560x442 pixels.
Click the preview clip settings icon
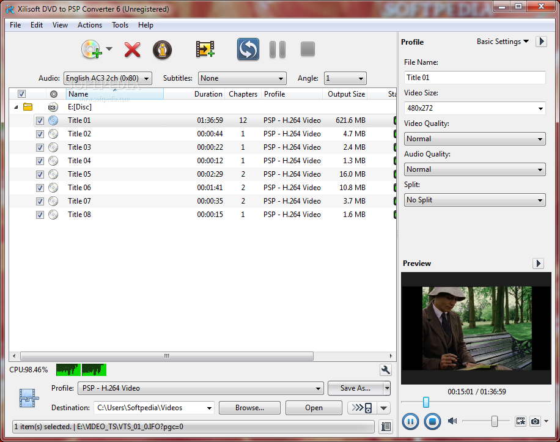pyautogui.click(x=520, y=421)
